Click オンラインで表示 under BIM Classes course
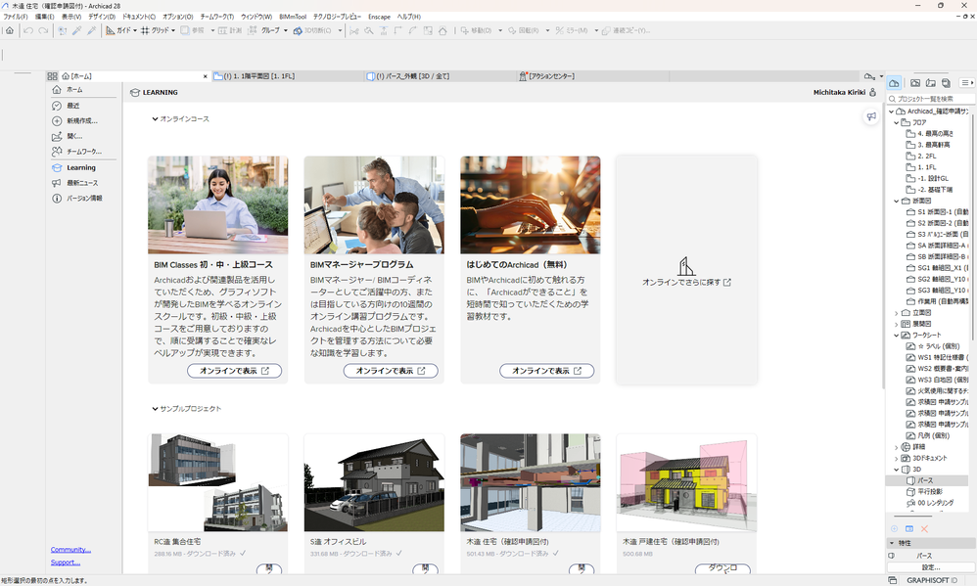The image size is (977, 586). [x=234, y=371]
